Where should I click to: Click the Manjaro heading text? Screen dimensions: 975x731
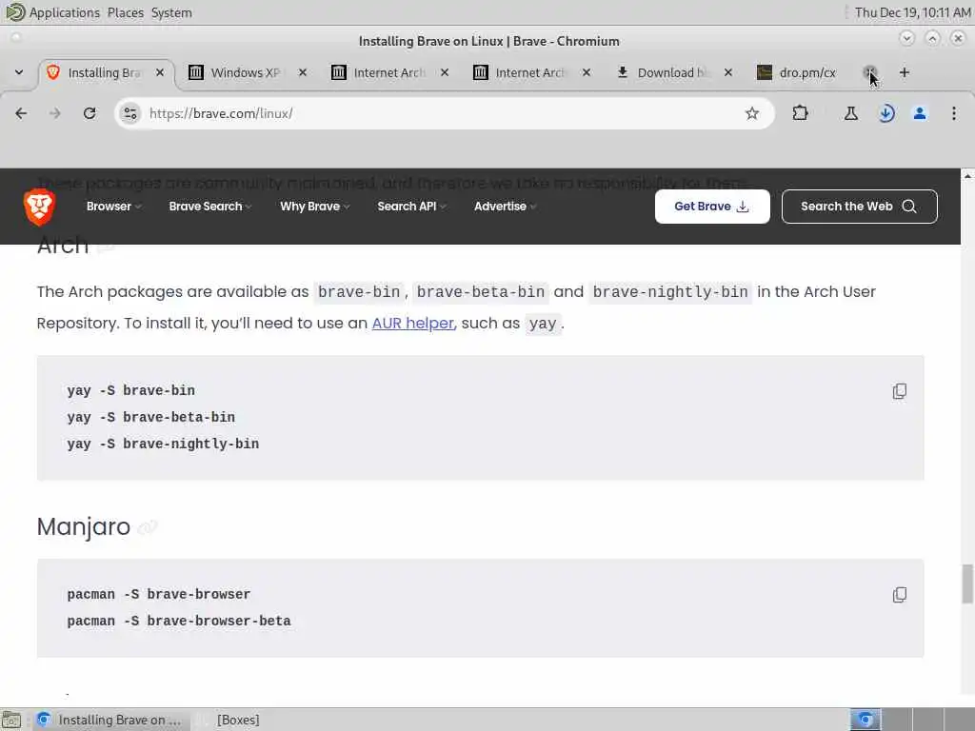pos(84,527)
